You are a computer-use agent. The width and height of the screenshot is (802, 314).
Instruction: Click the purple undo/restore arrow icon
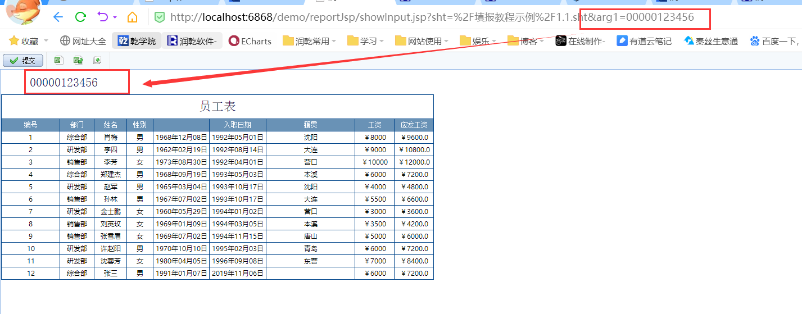pos(103,17)
